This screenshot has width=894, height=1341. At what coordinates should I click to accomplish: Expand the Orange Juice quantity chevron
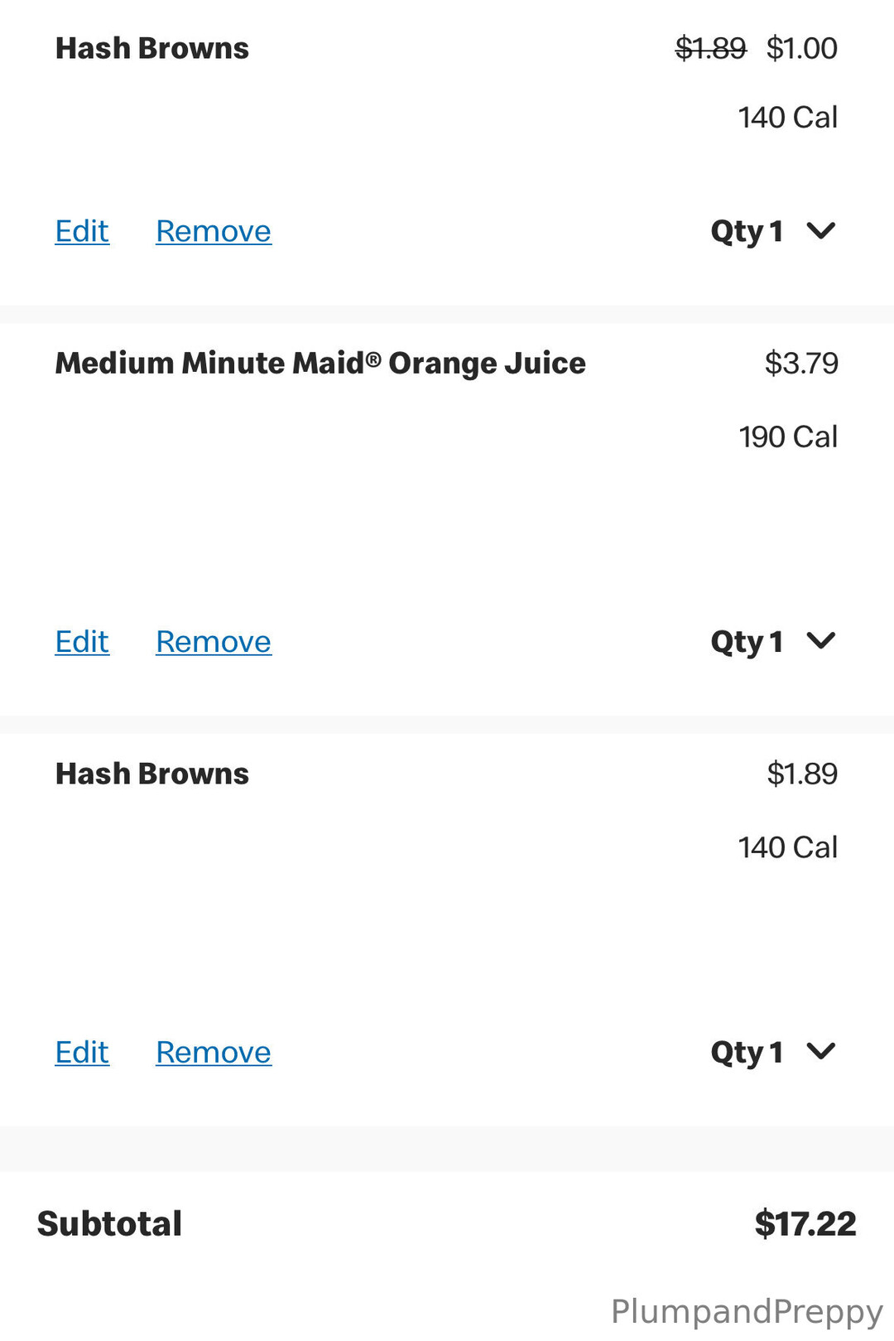[820, 640]
